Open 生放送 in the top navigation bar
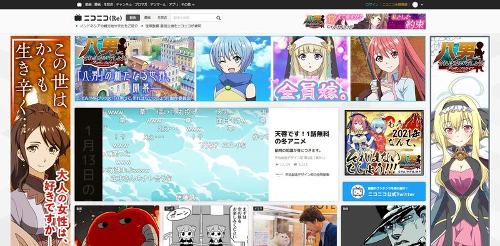Viewport: 500px width, 246px height. click(108, 4)
